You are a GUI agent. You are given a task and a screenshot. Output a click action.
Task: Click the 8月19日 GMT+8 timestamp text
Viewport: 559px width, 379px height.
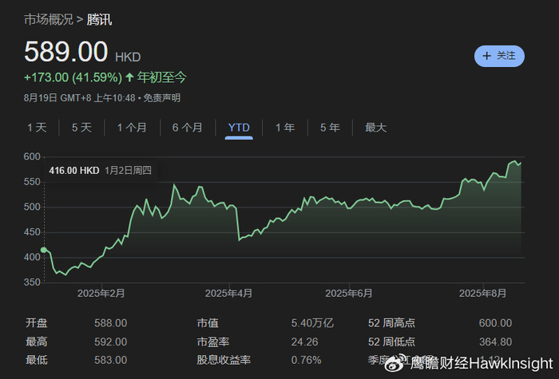[80, 98]
